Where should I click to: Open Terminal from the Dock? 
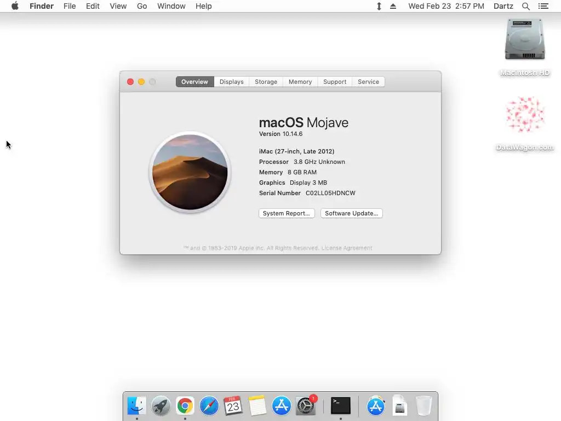[341, 406]
